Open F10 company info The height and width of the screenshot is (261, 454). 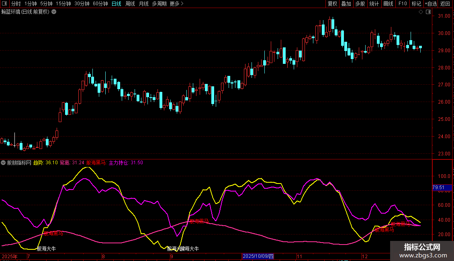tap(403, 4)
